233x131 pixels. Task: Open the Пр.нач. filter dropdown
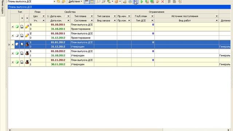129,16
